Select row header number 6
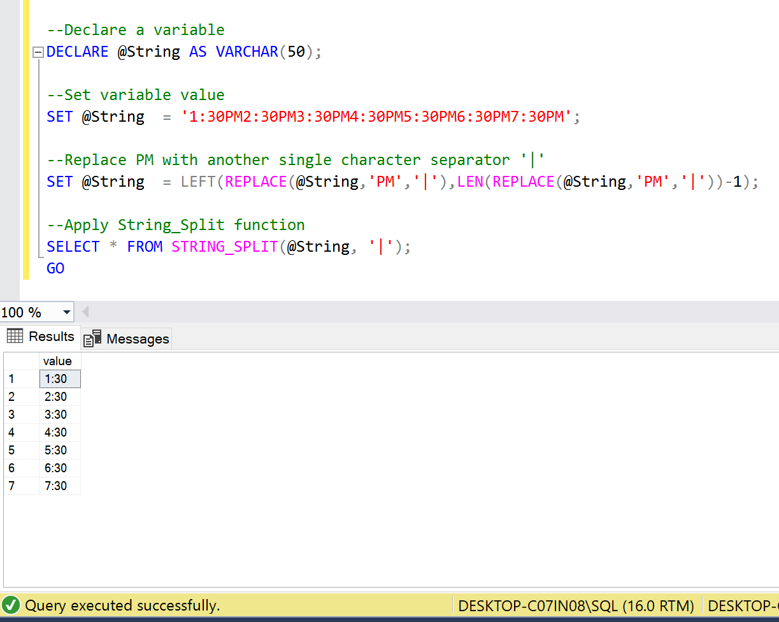The height and width of the screenshot is (622, 779). [x=21, y=468]
